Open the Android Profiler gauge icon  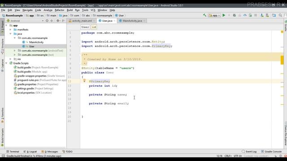click(245, 15)
